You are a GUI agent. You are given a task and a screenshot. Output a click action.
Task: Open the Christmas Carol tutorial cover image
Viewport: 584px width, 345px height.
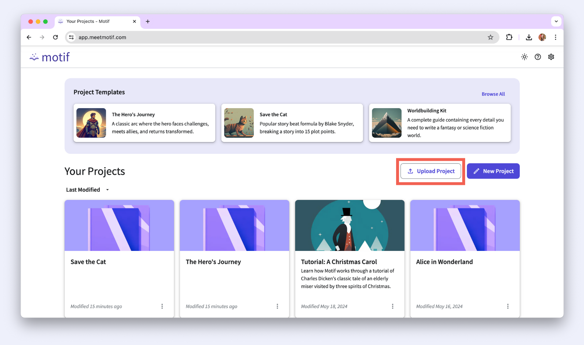coord(350,225)
